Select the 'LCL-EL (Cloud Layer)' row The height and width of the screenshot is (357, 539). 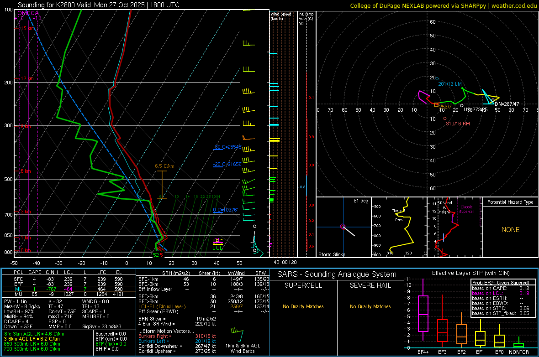click(x=204, y=306)
